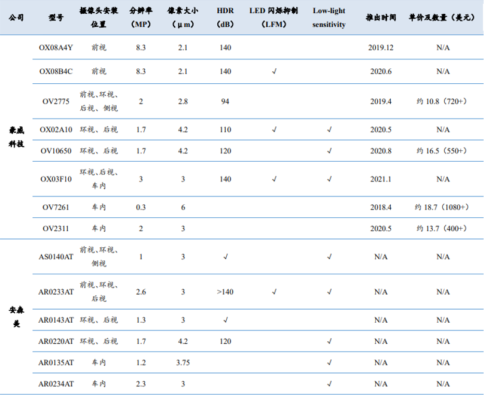Click the AR0135AT model name
Screen dimensions: 486x397
click(56, 363)
